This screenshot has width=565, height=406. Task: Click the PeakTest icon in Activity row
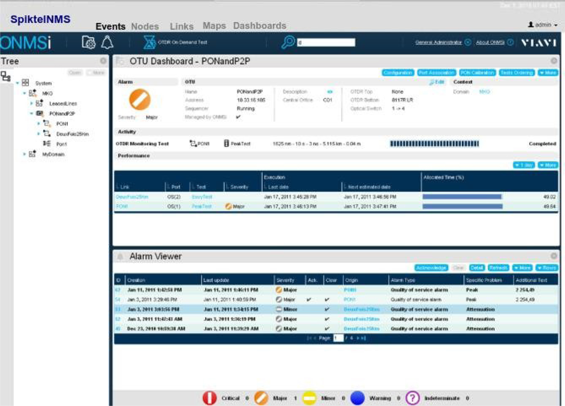(x=226, y=143)
